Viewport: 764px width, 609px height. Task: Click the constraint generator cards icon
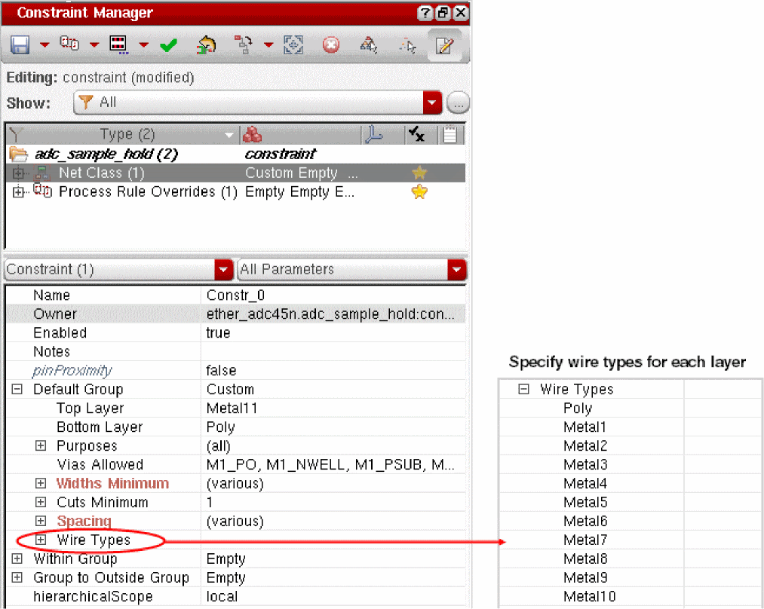[x=69, y=43]
